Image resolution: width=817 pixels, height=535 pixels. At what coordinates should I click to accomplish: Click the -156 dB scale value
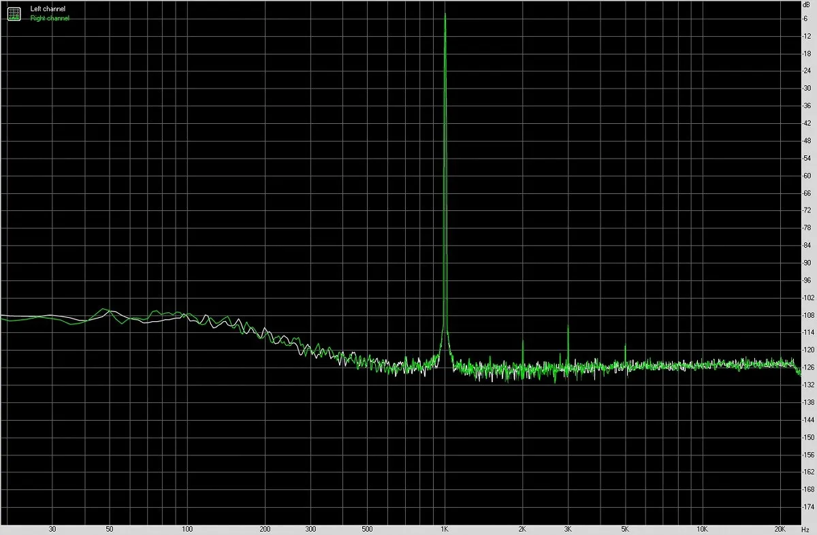coord(807,454)
